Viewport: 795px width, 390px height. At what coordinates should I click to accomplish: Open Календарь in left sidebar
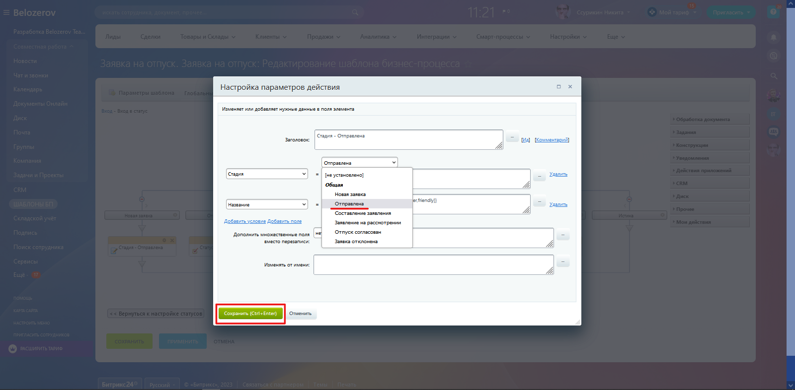[28, 89]
